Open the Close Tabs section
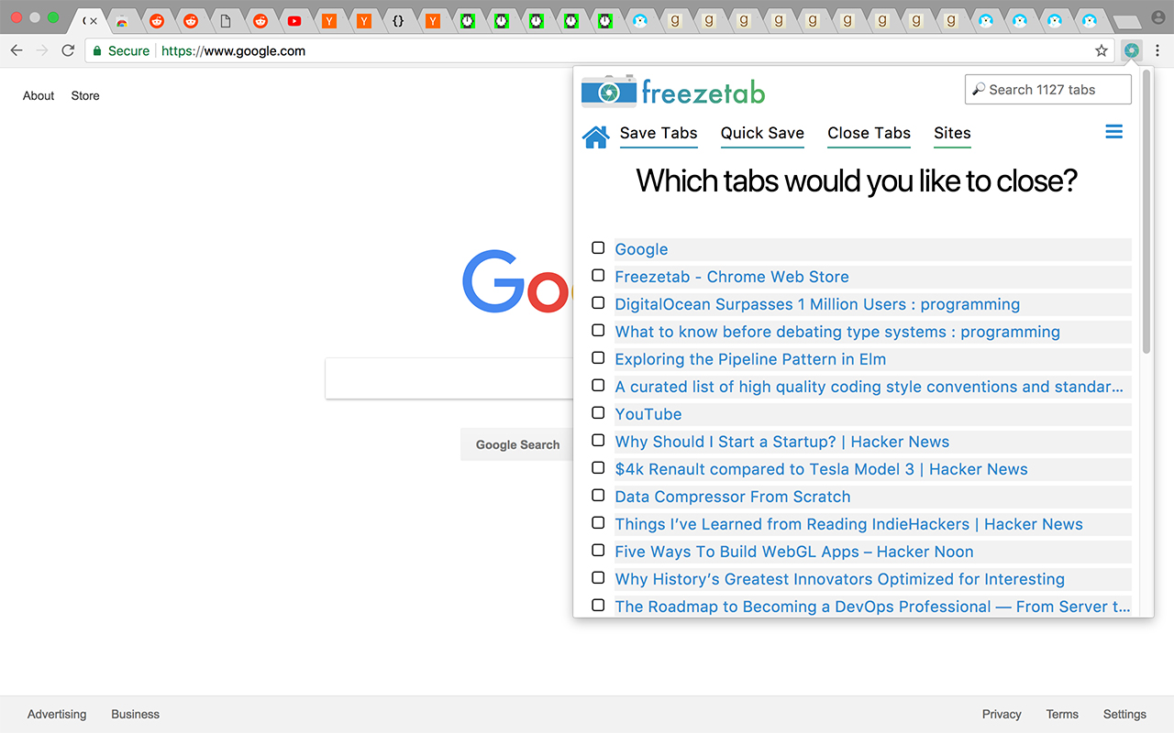The height and width of the screenshot is (733, 1174). point(869,134)
